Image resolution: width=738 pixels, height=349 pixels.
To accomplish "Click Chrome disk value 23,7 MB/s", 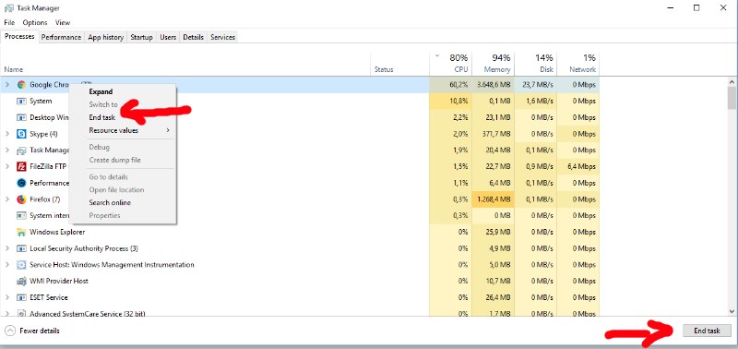I will pos(535,85).
